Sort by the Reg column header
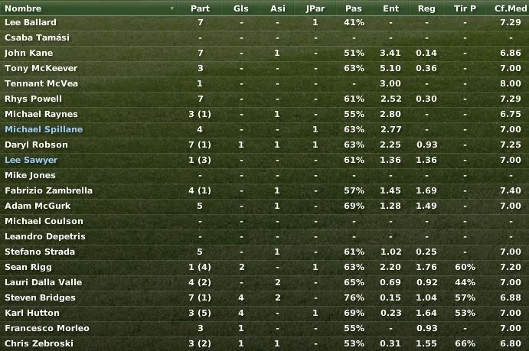The height and width of the screenshot is (351, 529). (426, 8)
